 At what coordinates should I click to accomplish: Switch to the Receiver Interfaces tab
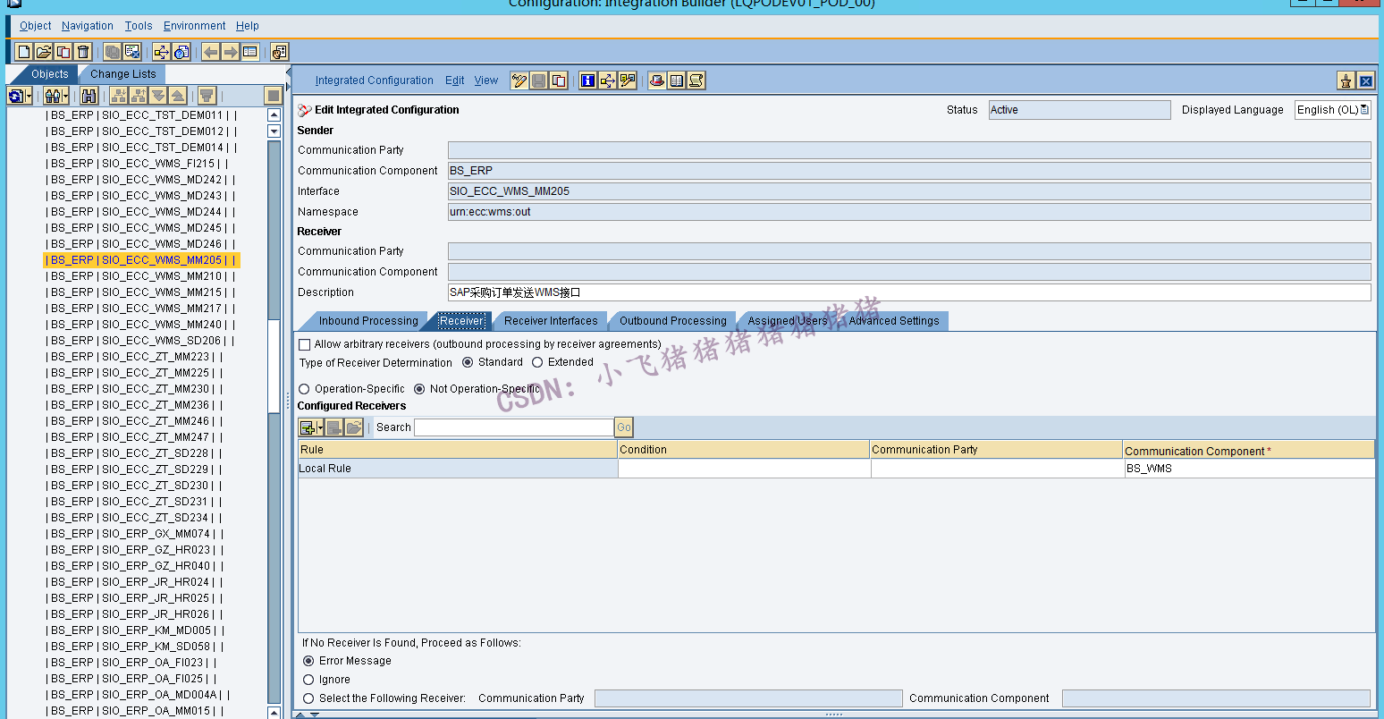551,320
